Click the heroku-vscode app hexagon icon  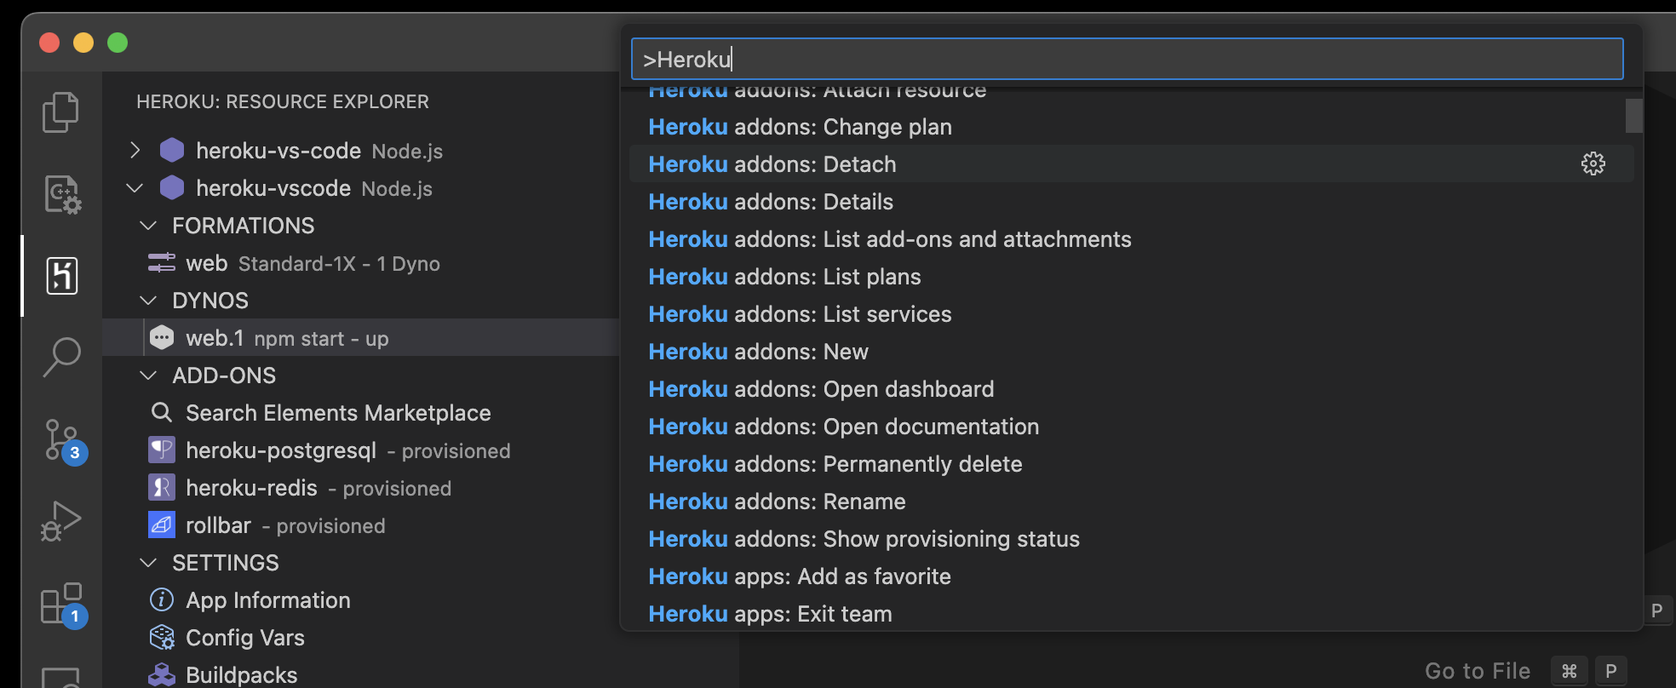coord(172,188)
